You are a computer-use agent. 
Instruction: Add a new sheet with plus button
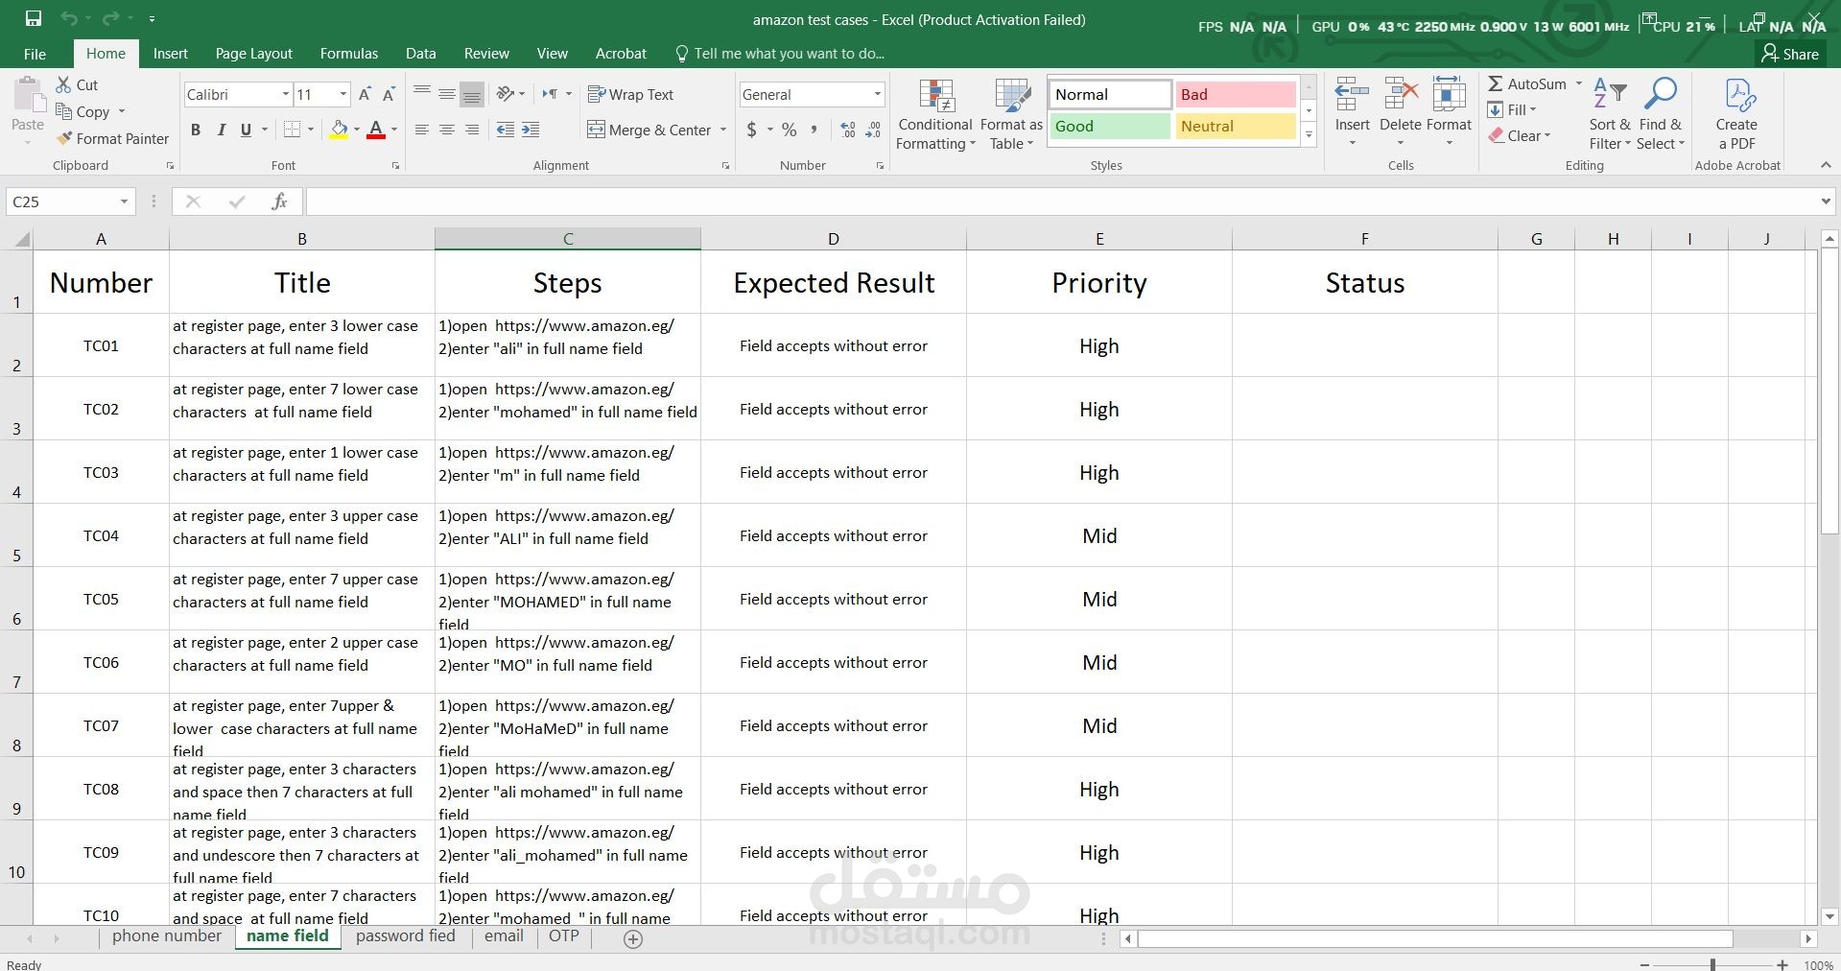633,939
